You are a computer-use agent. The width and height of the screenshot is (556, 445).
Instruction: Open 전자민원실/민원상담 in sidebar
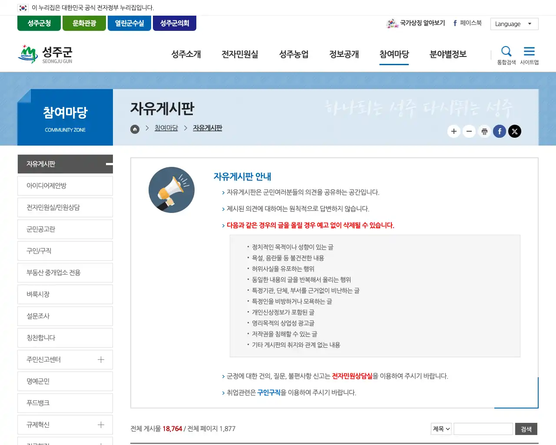click(x=65, y=207)
